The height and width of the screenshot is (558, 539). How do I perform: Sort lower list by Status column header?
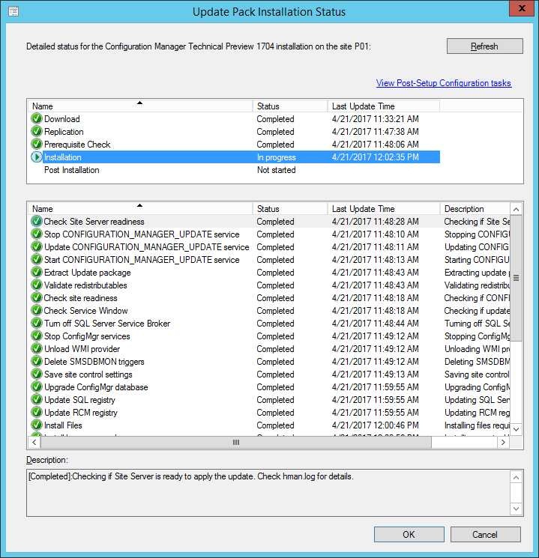[x=290, y=208]
